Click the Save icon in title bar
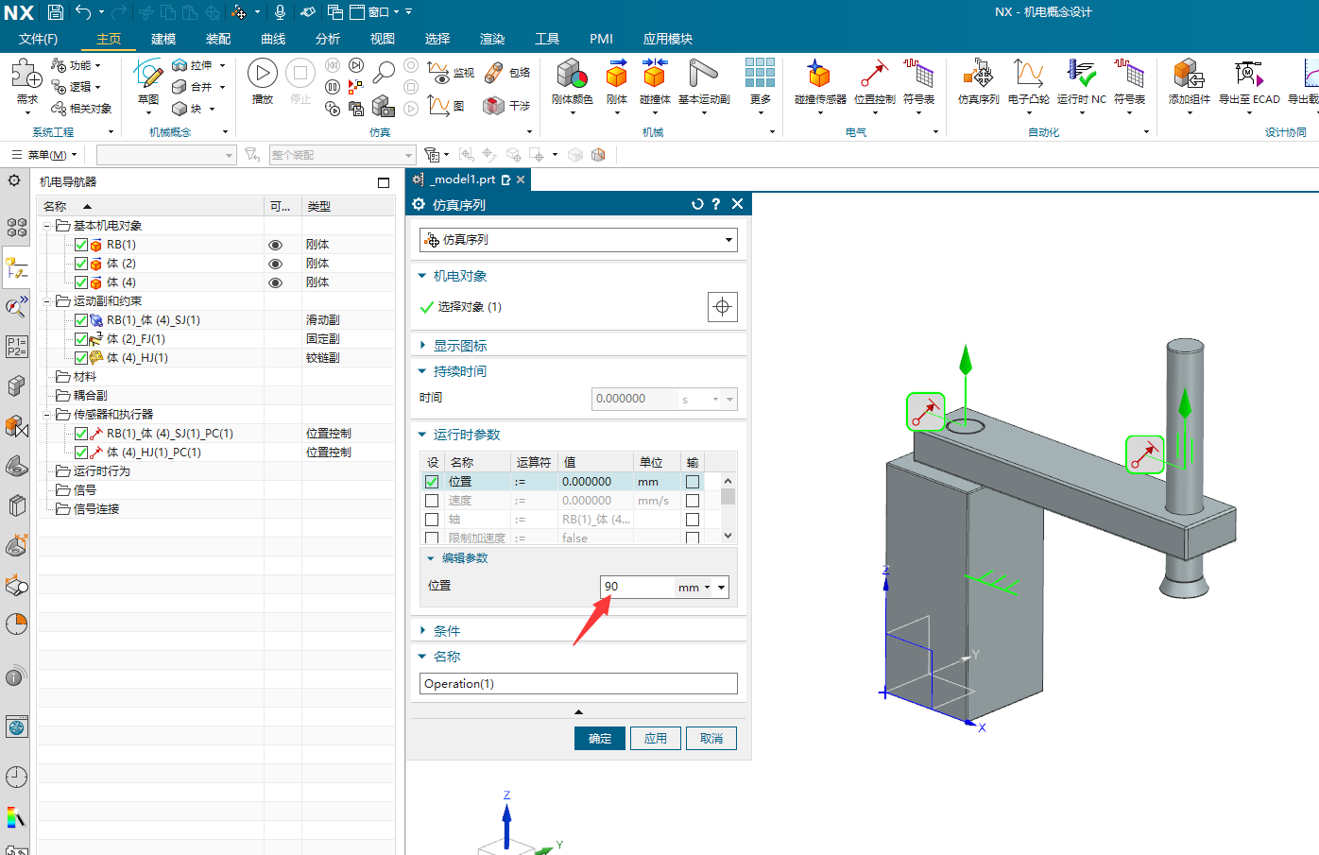The image size is (1319, 855). (56, 12)
